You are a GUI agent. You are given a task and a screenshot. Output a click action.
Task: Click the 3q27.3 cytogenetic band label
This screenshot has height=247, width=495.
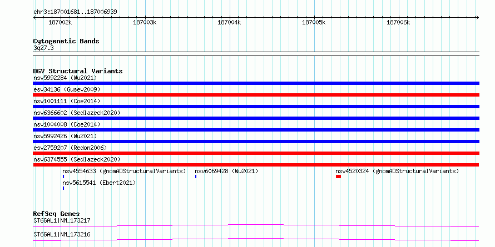(x=43, y=48)
